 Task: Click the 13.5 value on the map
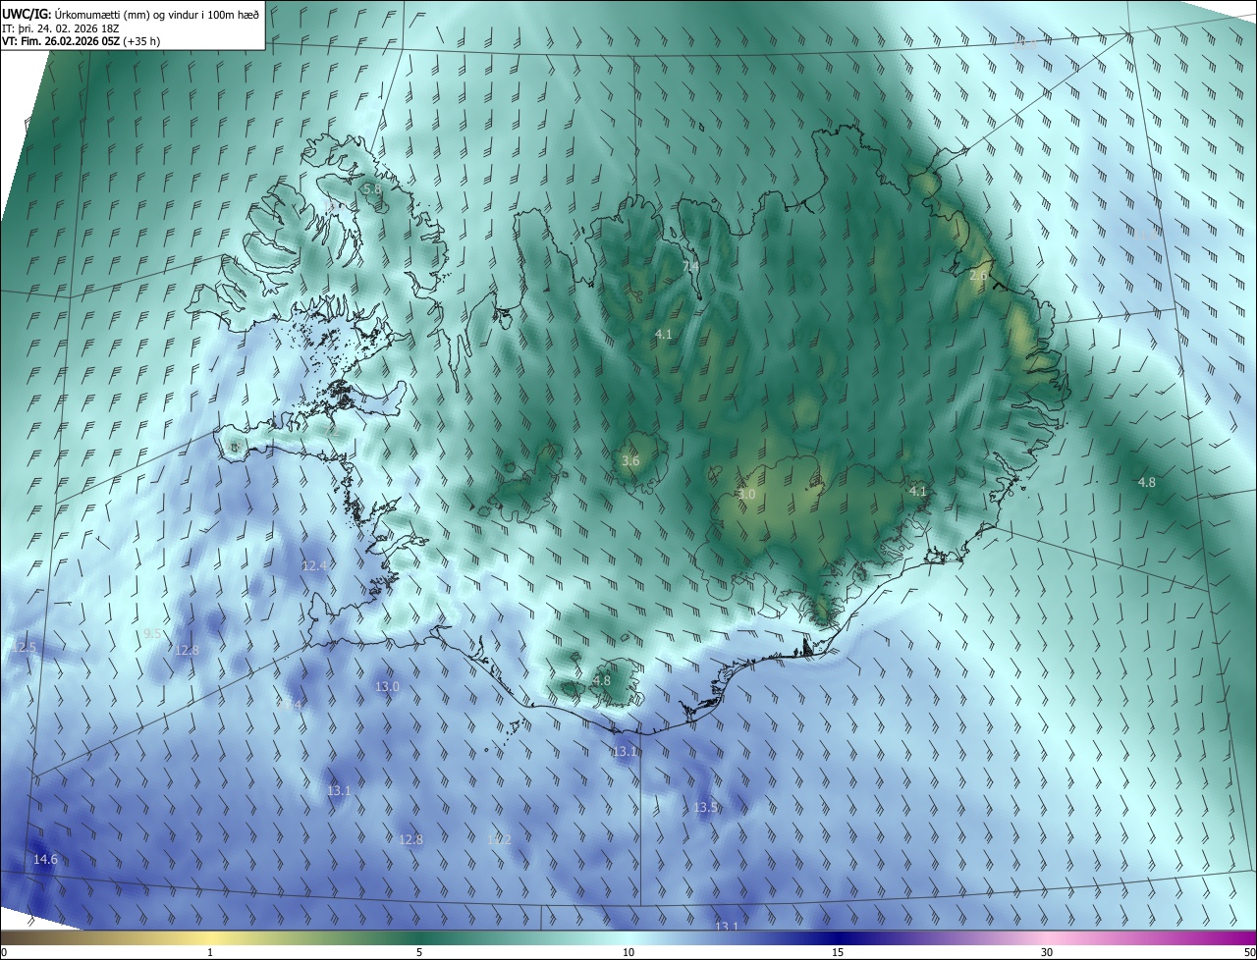(705, 807)
